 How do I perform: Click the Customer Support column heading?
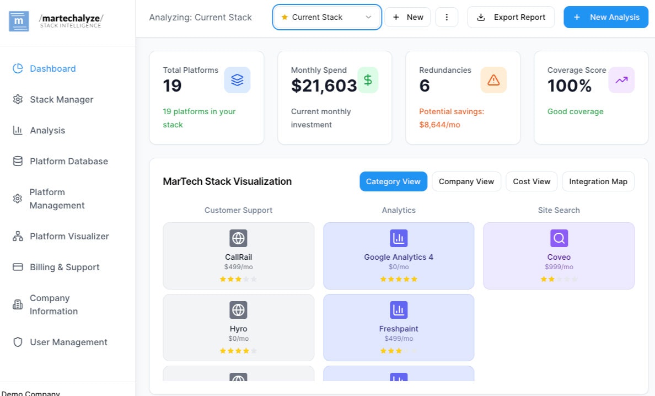[239, 210]
